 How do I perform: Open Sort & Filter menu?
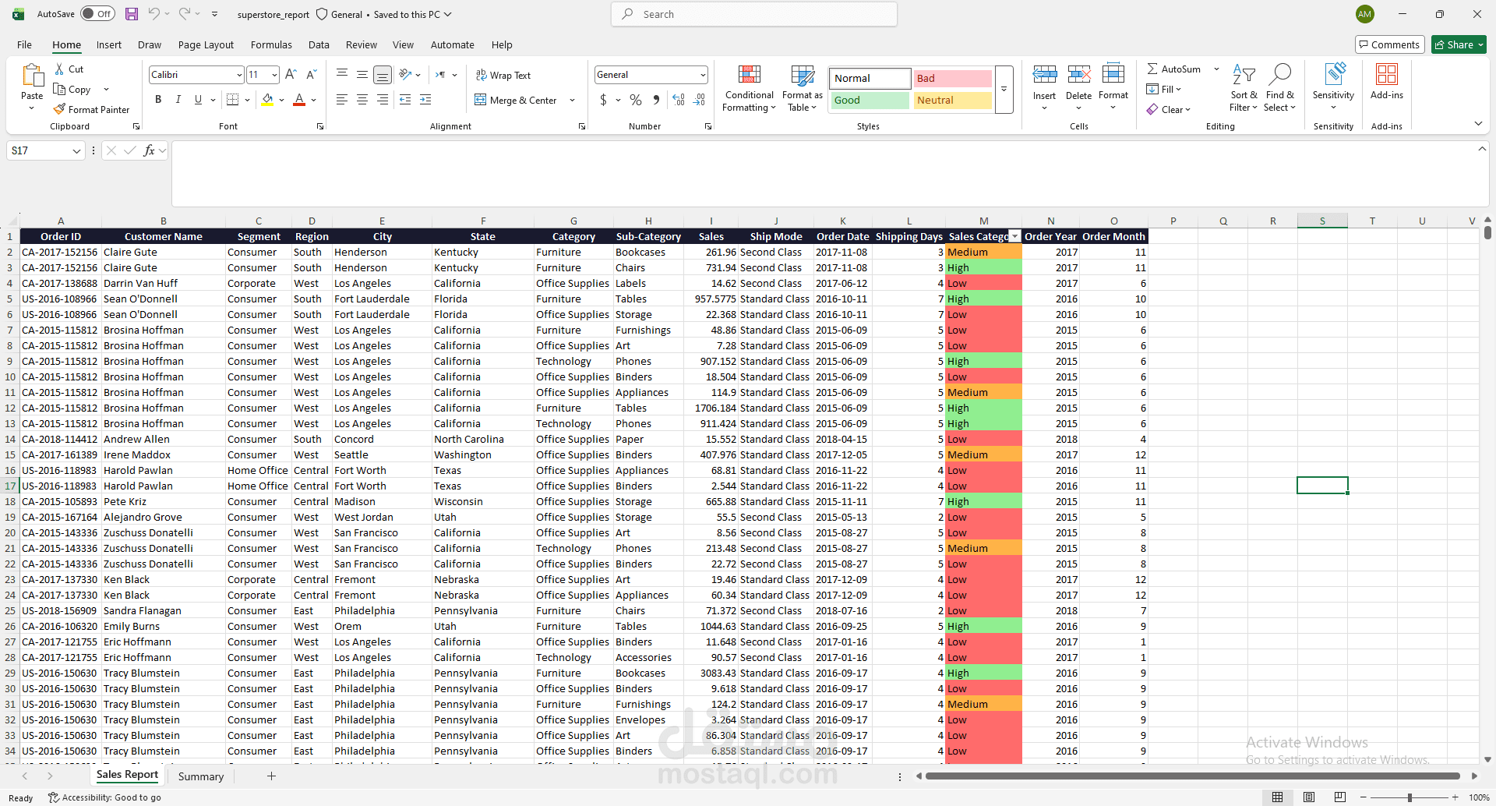[1244, 88]
